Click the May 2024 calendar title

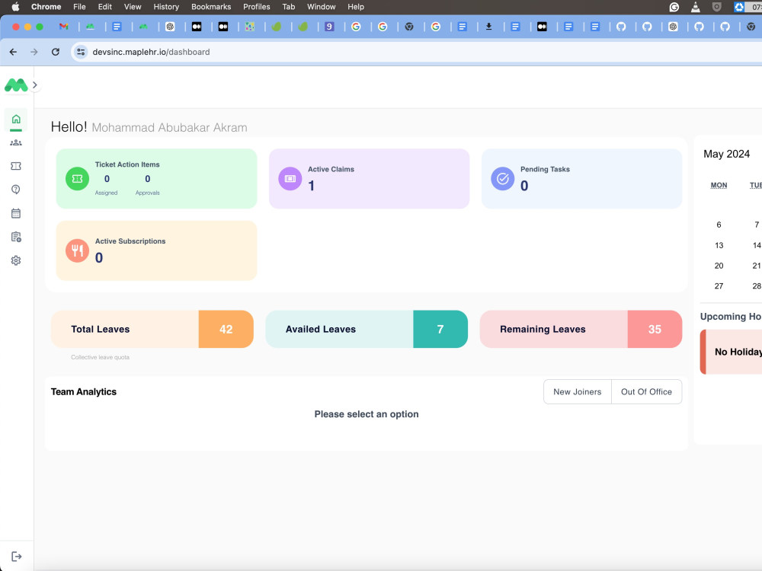[726, 154]
